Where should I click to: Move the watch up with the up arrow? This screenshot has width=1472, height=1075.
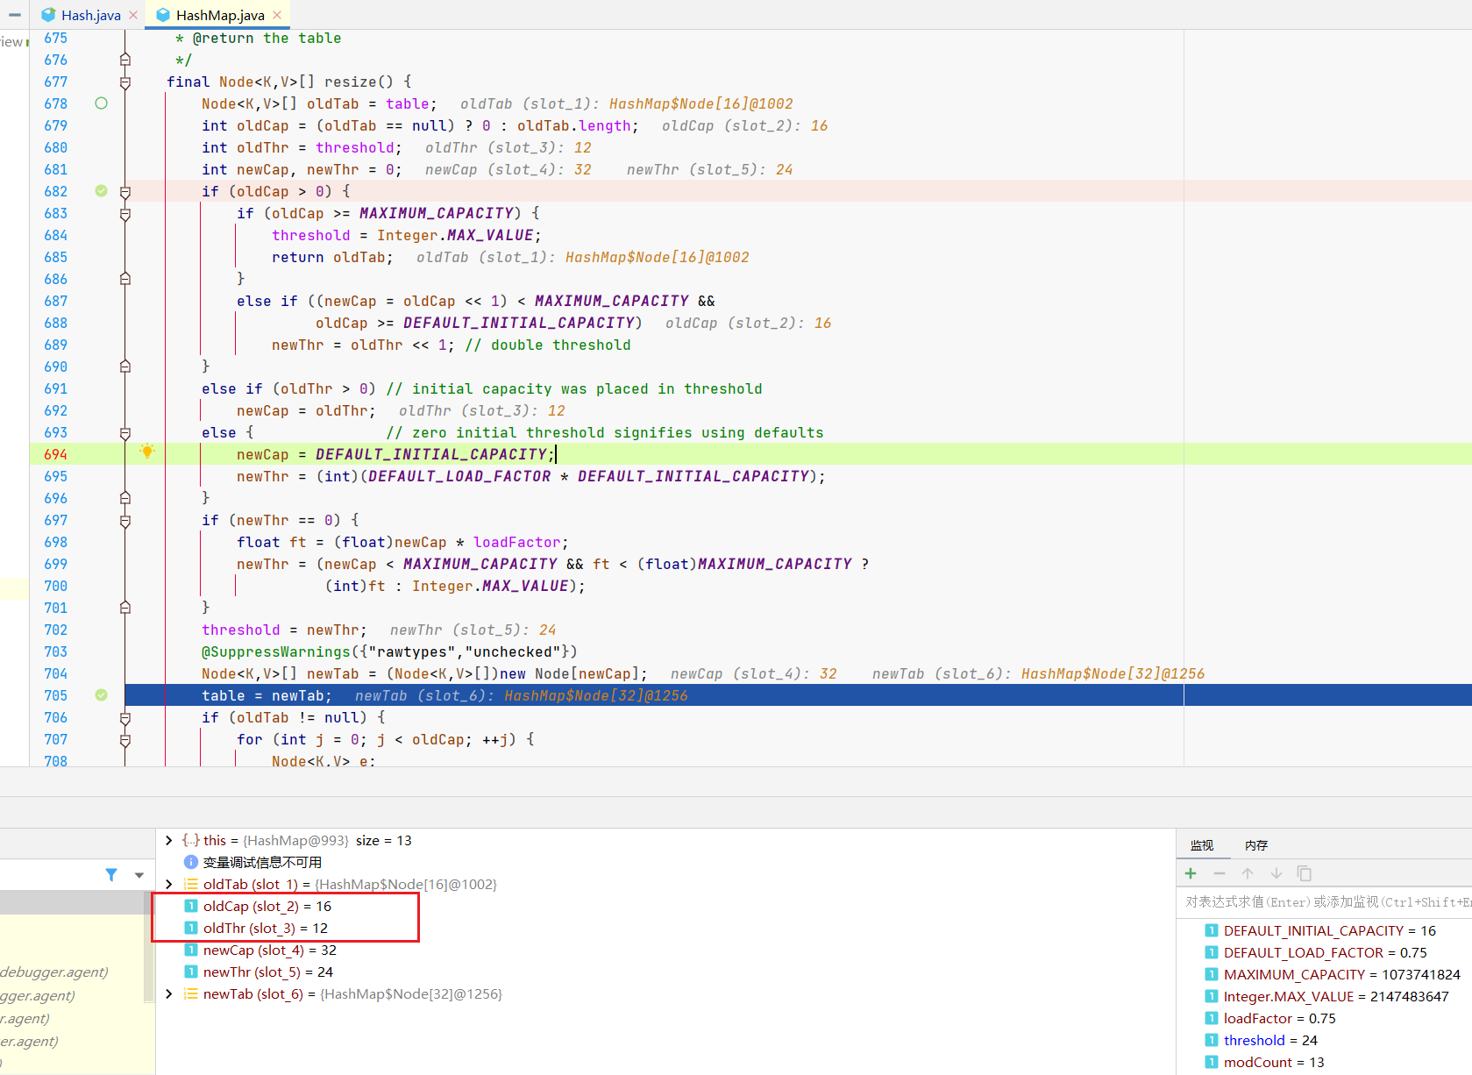pos(1248,873)
